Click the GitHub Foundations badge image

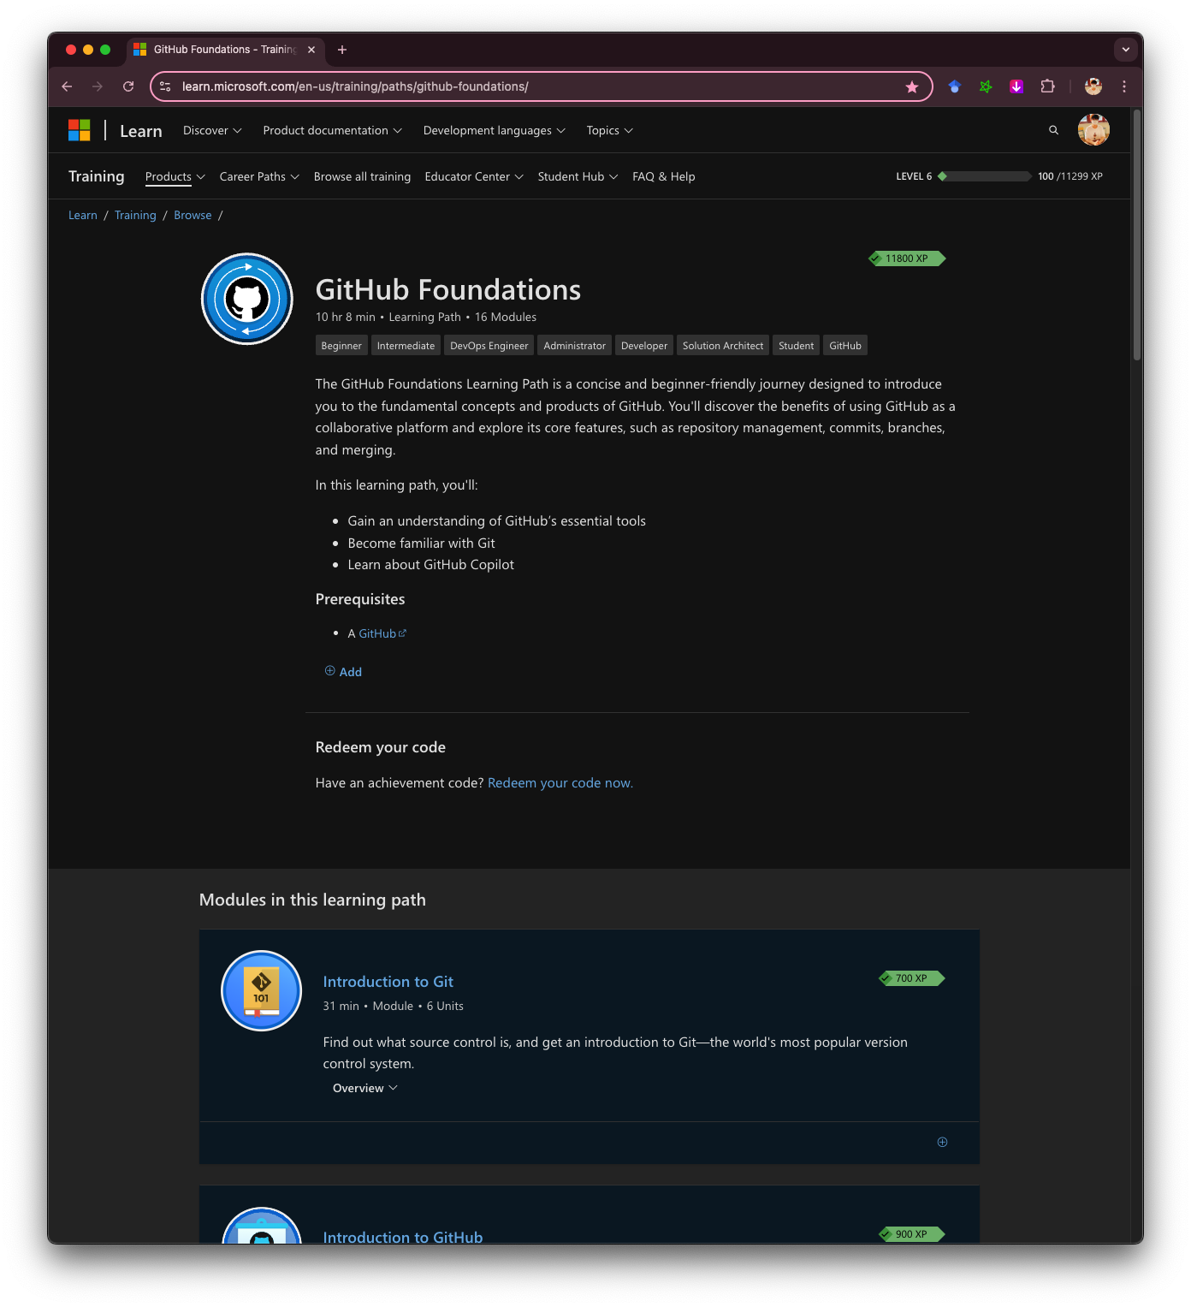point(247,299)
